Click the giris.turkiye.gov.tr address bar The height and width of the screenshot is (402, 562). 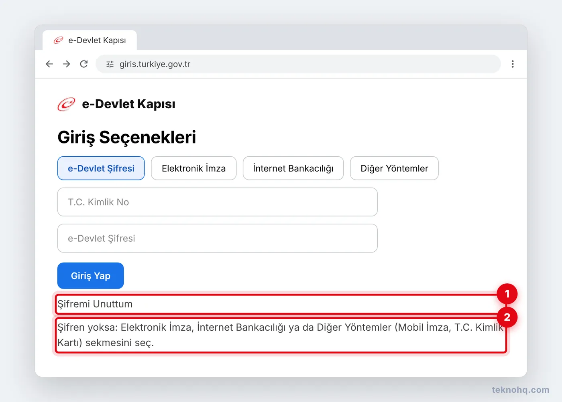pyautogui.click(x=298, y=64)
